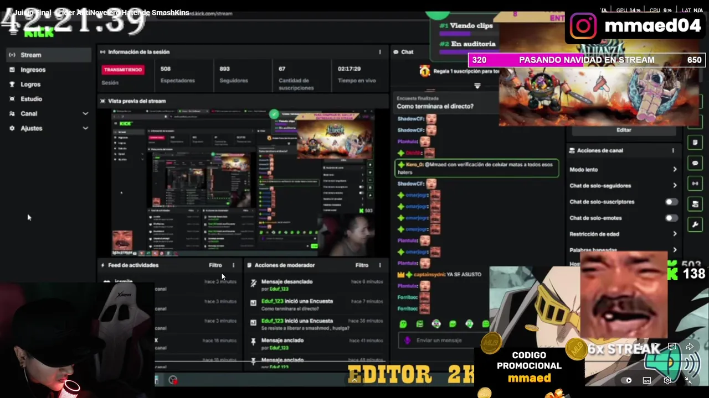Open three-dot menu of Acciones de canal
709x398 pixels.
(673, 150)
